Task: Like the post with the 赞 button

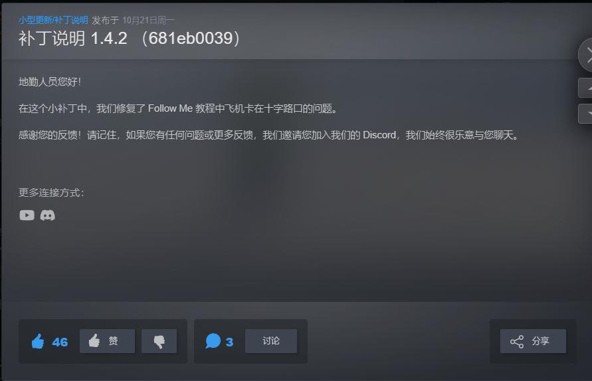Action: 107,341
